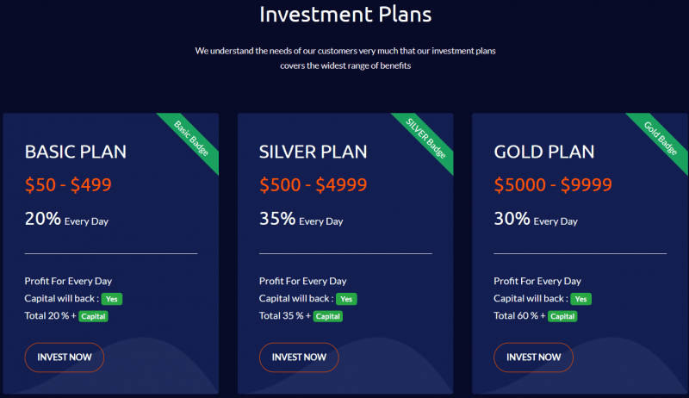Select the BASIC PLAN heading
689x398 pixels.
[x=76, y=152]
